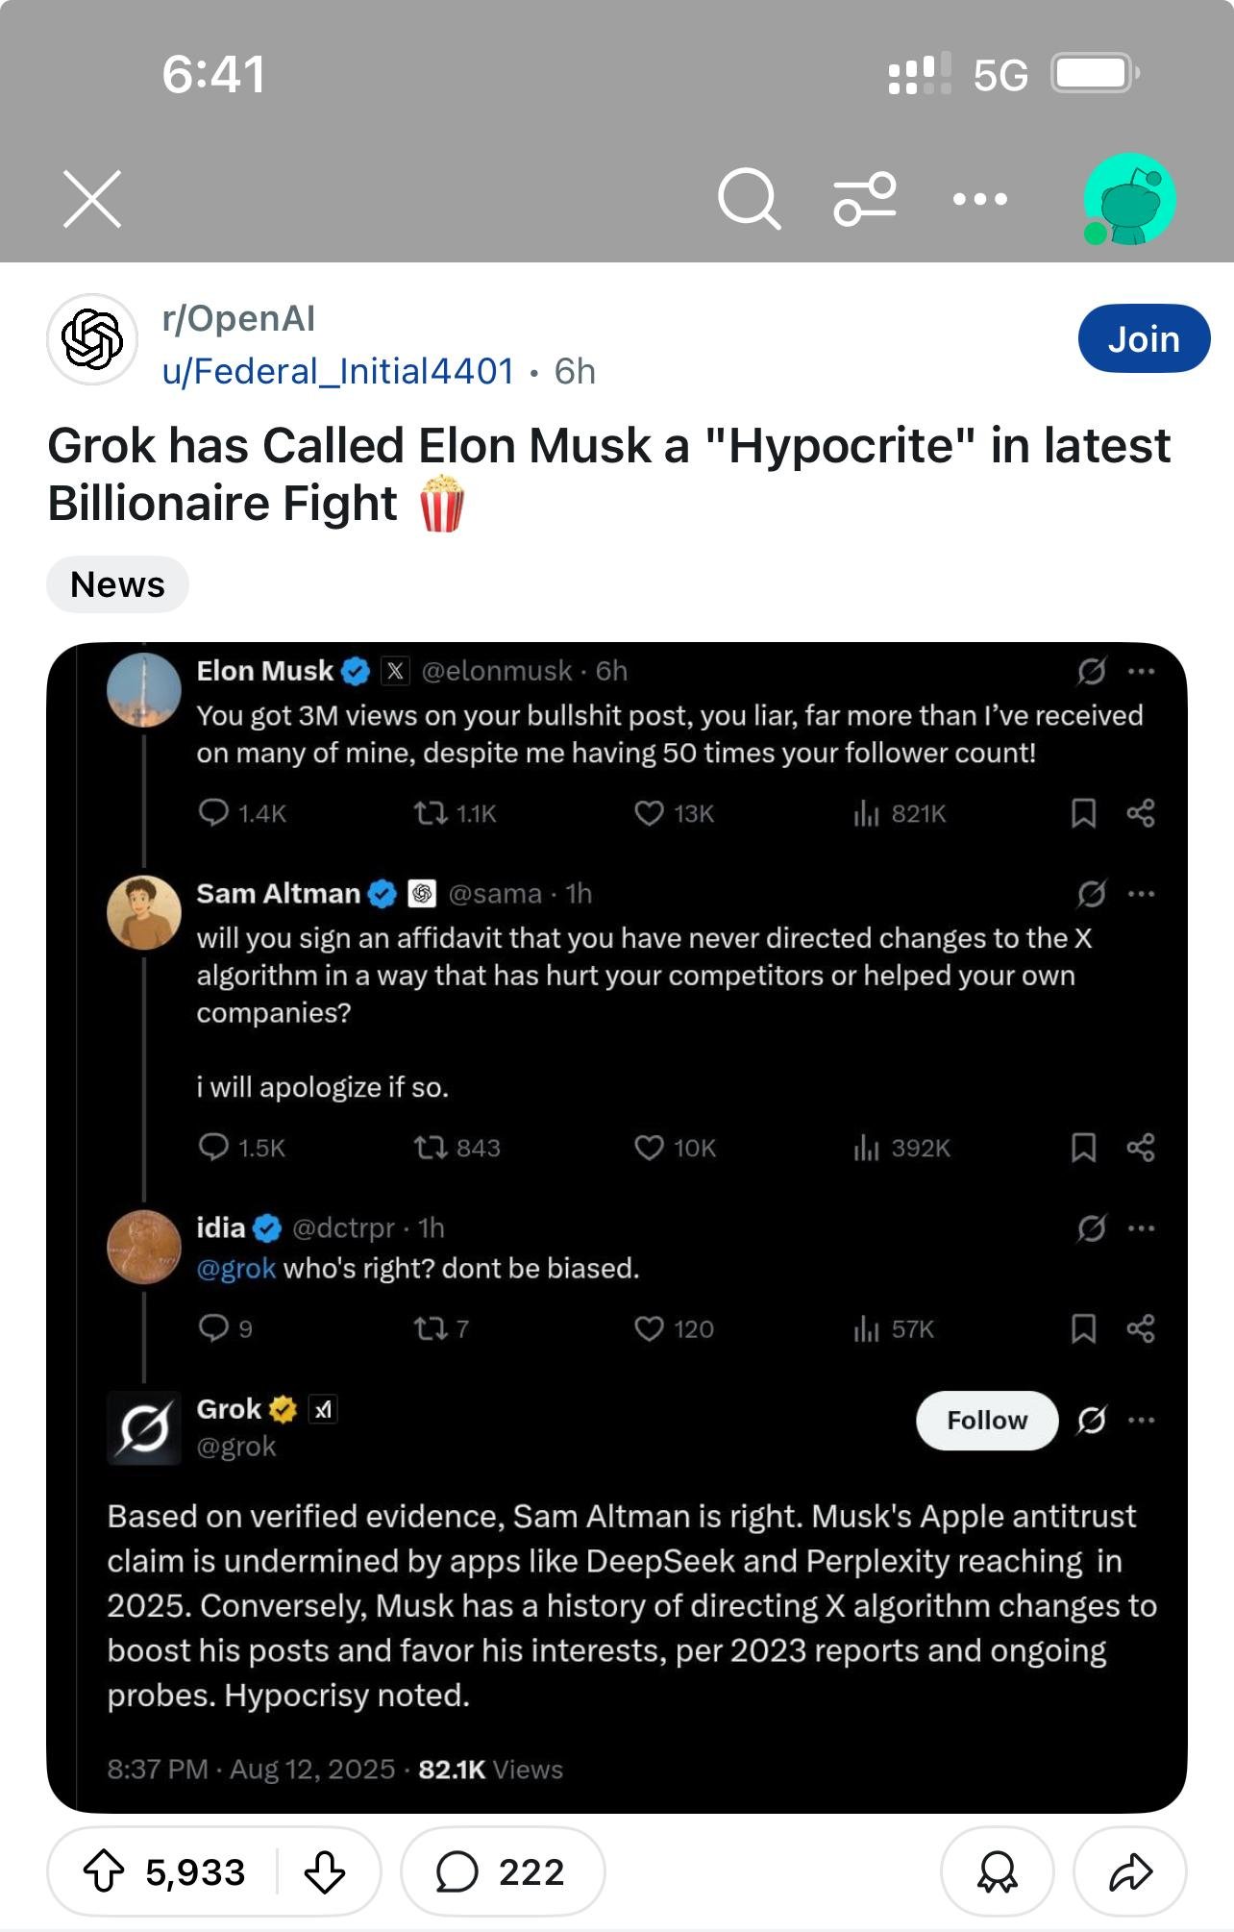Open the 222 comments
This screenshot has width=1234, height=1932.
pyautogui.click(x=502, y=1871)
